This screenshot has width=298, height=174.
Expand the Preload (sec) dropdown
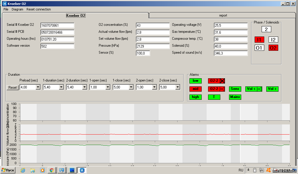click(x=38, y=87)
